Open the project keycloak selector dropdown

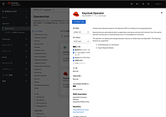(x=44, y=10)
